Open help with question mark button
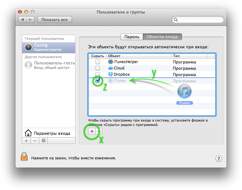 [x=219, y=158]
